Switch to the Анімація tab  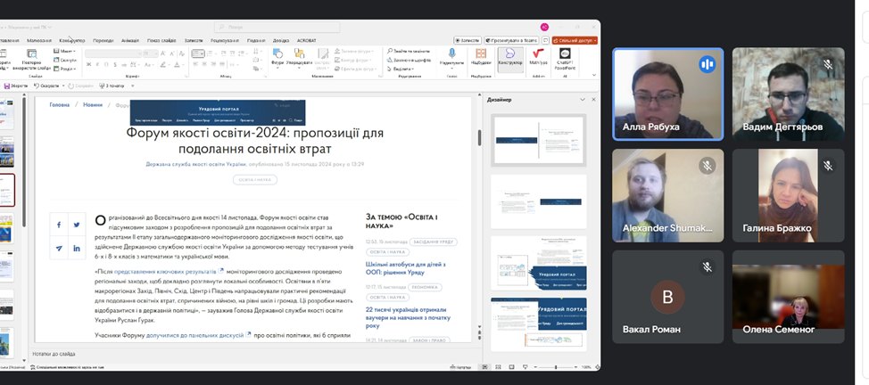point(130,40)
